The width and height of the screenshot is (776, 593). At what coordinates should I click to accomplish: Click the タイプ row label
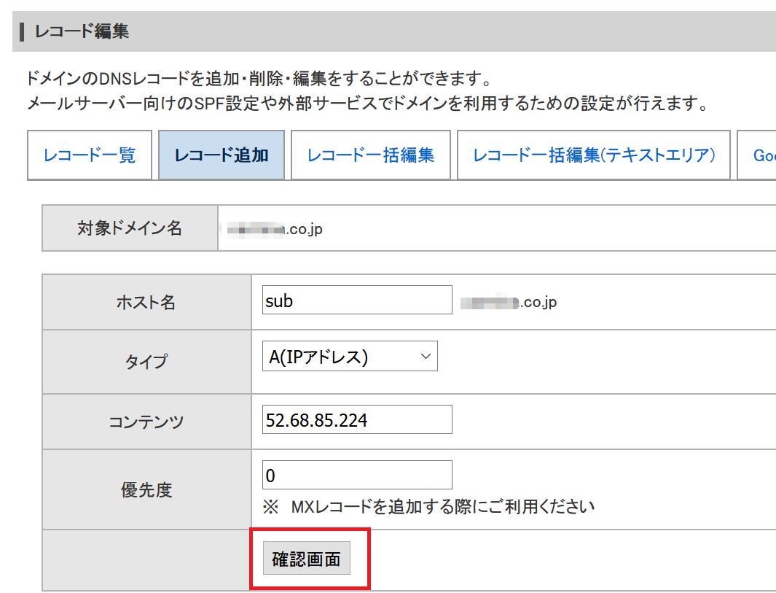pos(146,362)
